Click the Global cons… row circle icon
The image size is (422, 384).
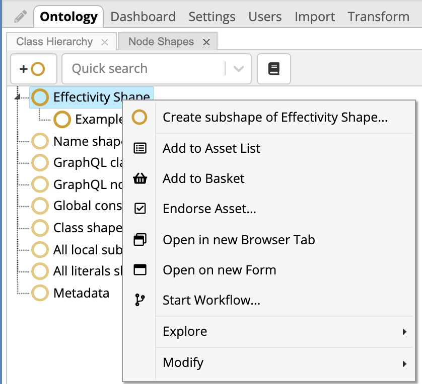point(40,206)
